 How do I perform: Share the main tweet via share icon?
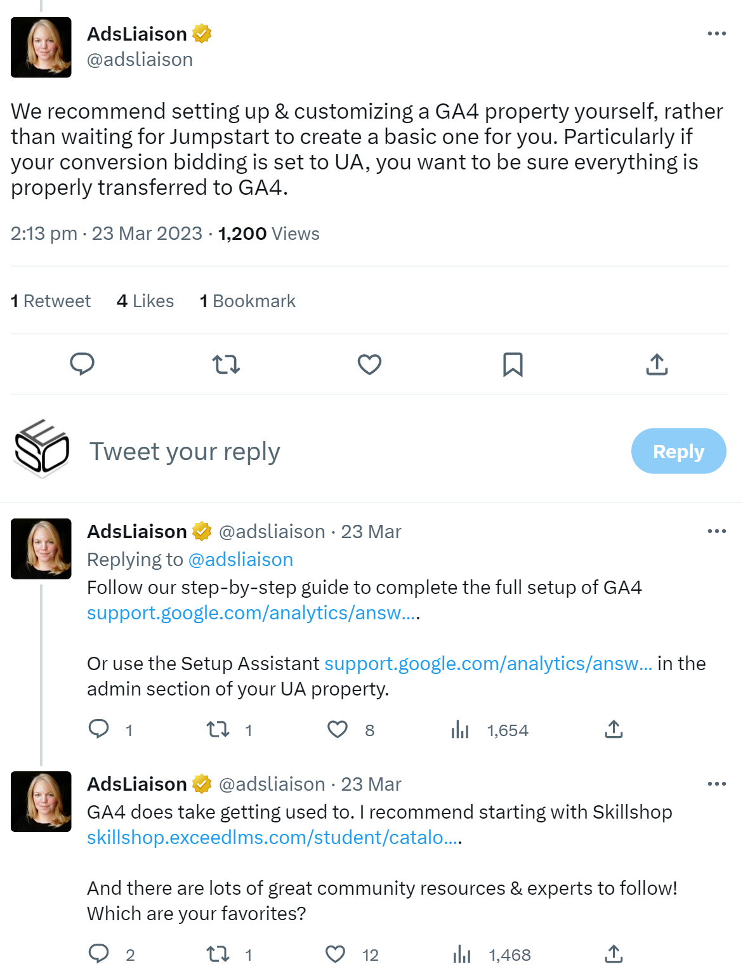pos(657,364)
